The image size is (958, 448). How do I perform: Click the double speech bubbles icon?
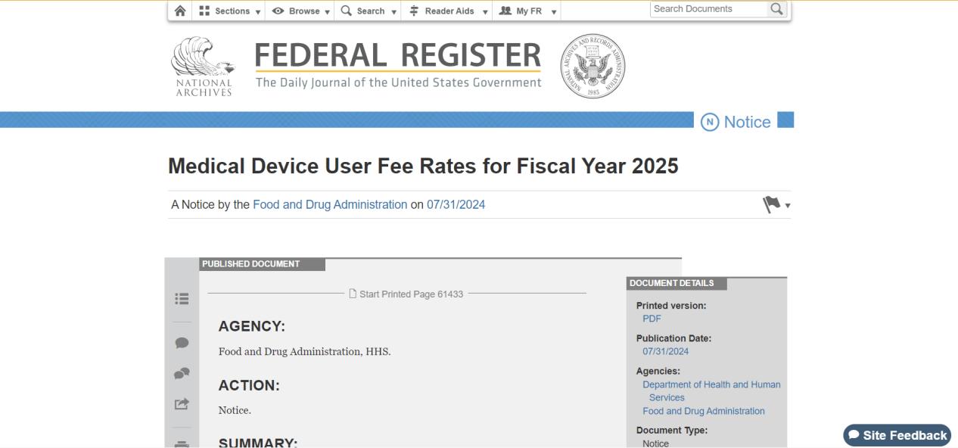tap(182, 373)
